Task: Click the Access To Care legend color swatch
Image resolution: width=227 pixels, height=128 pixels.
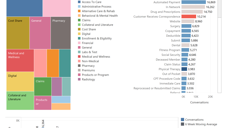Action: pos(79,2)
